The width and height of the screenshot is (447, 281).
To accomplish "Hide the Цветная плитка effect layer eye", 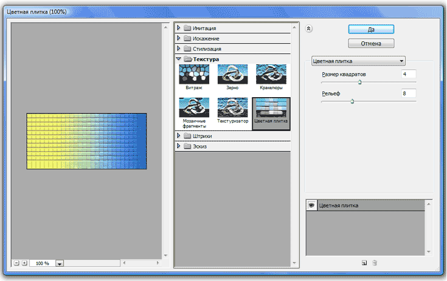I will point(311,206).
